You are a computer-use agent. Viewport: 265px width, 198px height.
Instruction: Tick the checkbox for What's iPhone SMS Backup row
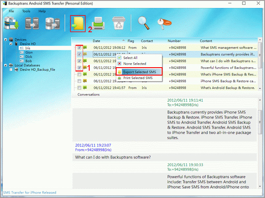(x=79, y=74)
